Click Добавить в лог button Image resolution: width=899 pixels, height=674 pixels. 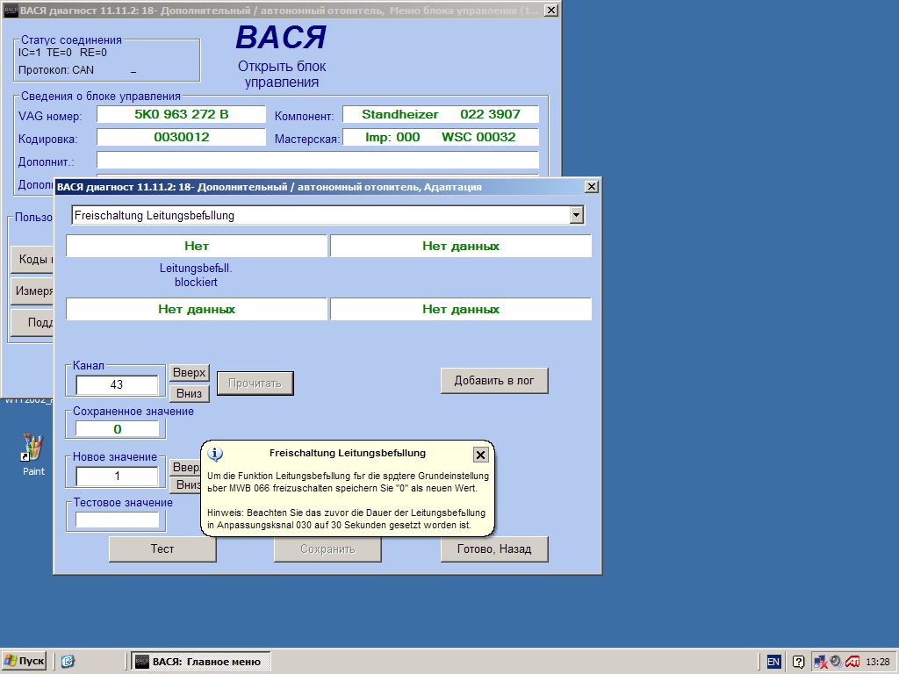[x=494, y=381]
